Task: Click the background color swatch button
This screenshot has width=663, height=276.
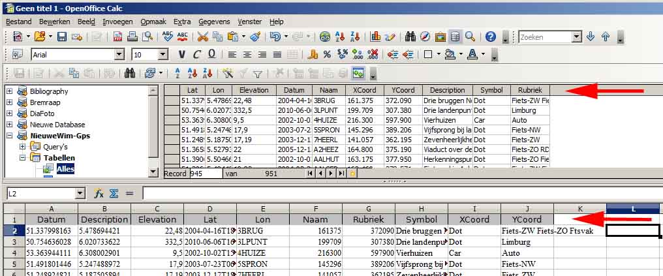Action: pyautogui.click(x=450, y=54)
